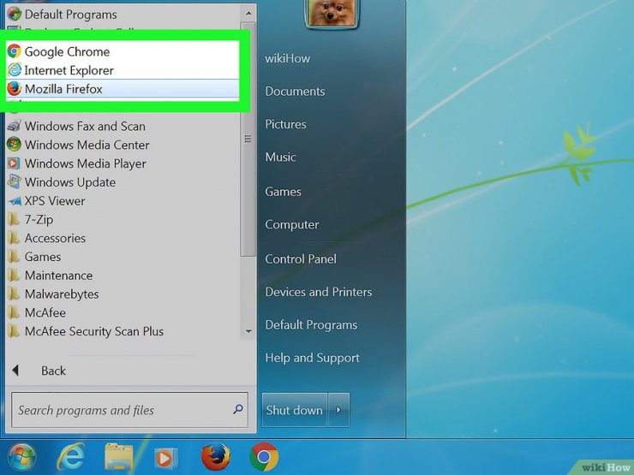
Task: Click the Internet Explorer icon in program list
Action: [15, 70]
